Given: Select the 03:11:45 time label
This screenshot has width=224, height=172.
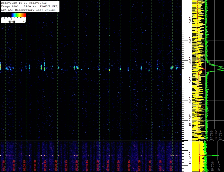Looking at the screenshot, I should 171,165.
